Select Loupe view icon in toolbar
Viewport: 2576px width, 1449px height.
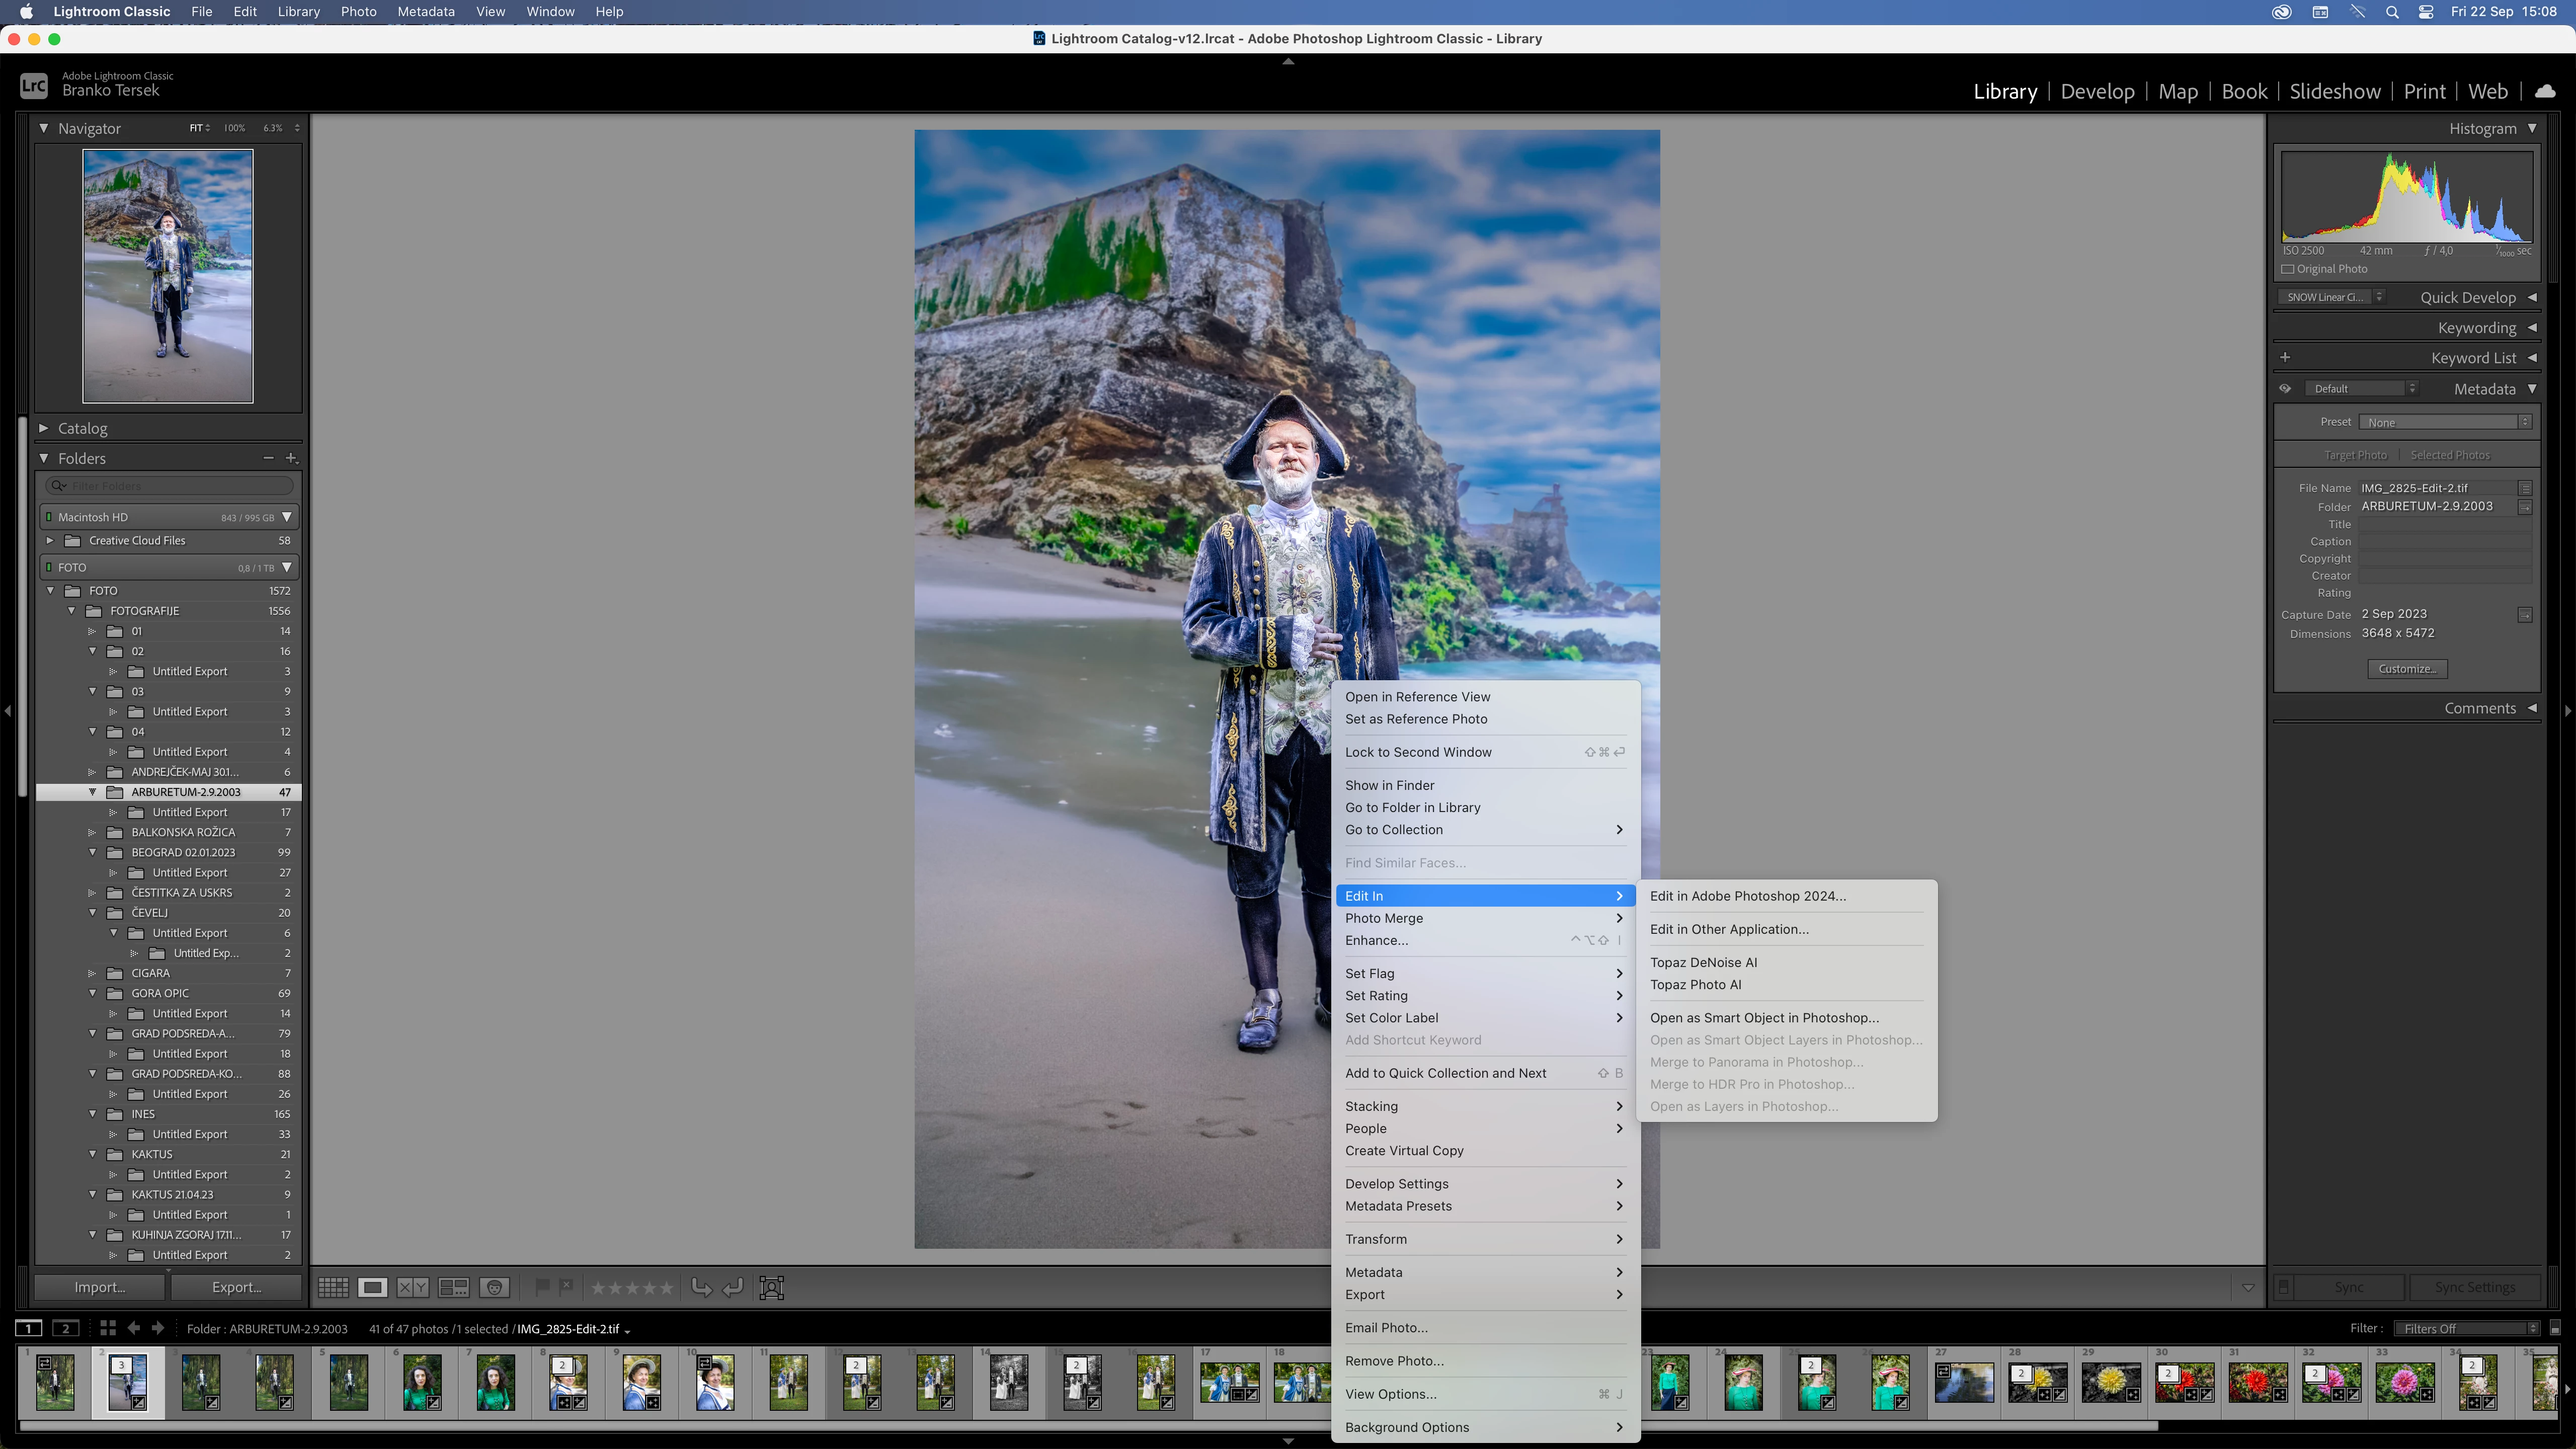coord(372,1288)
